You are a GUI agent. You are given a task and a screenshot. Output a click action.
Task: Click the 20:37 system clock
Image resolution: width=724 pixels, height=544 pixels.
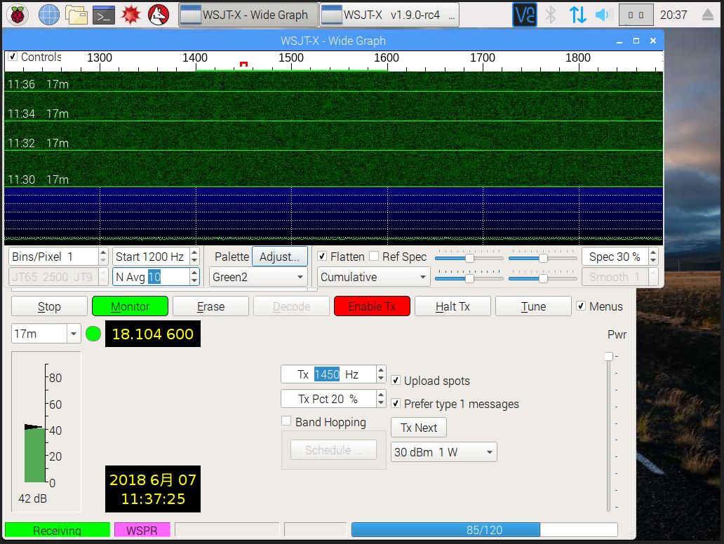point(673,15)
